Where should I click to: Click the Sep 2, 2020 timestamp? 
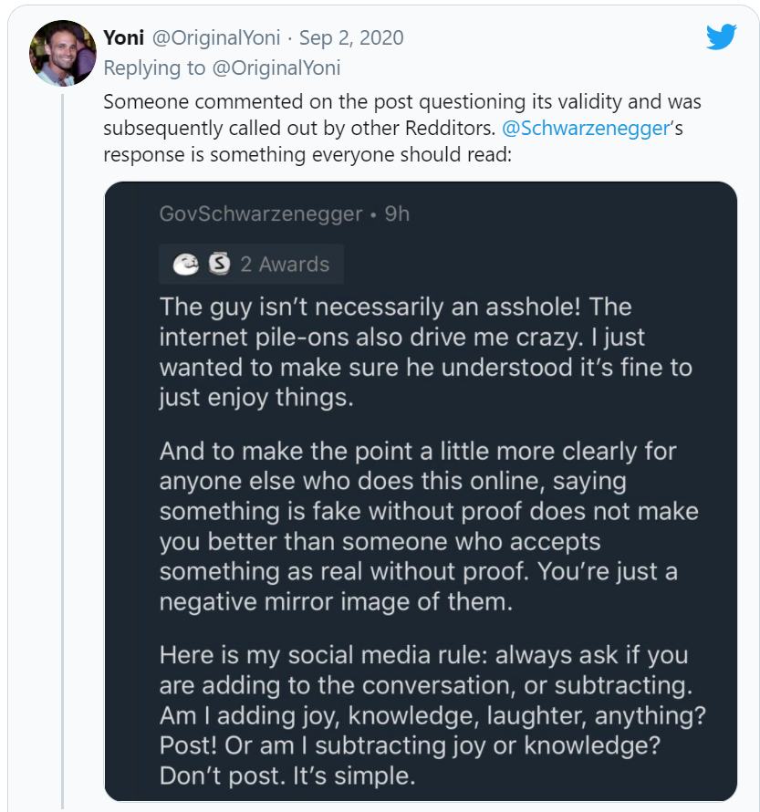click(351, 37)
